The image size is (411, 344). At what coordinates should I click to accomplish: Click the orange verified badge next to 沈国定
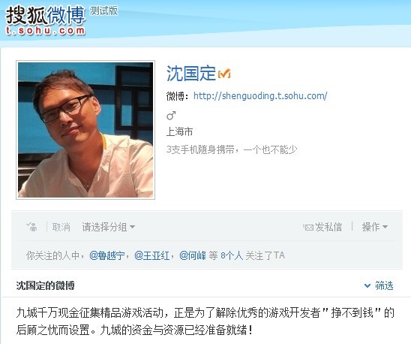pyautogui.click(x=224, y=74)
